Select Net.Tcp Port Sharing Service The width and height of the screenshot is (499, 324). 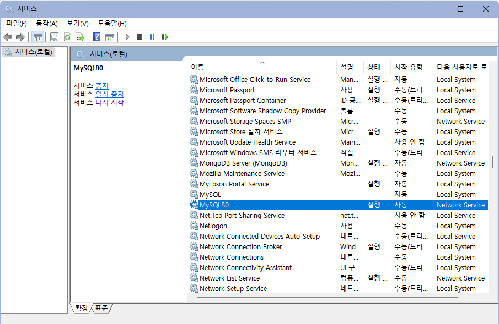coord(339,216)
